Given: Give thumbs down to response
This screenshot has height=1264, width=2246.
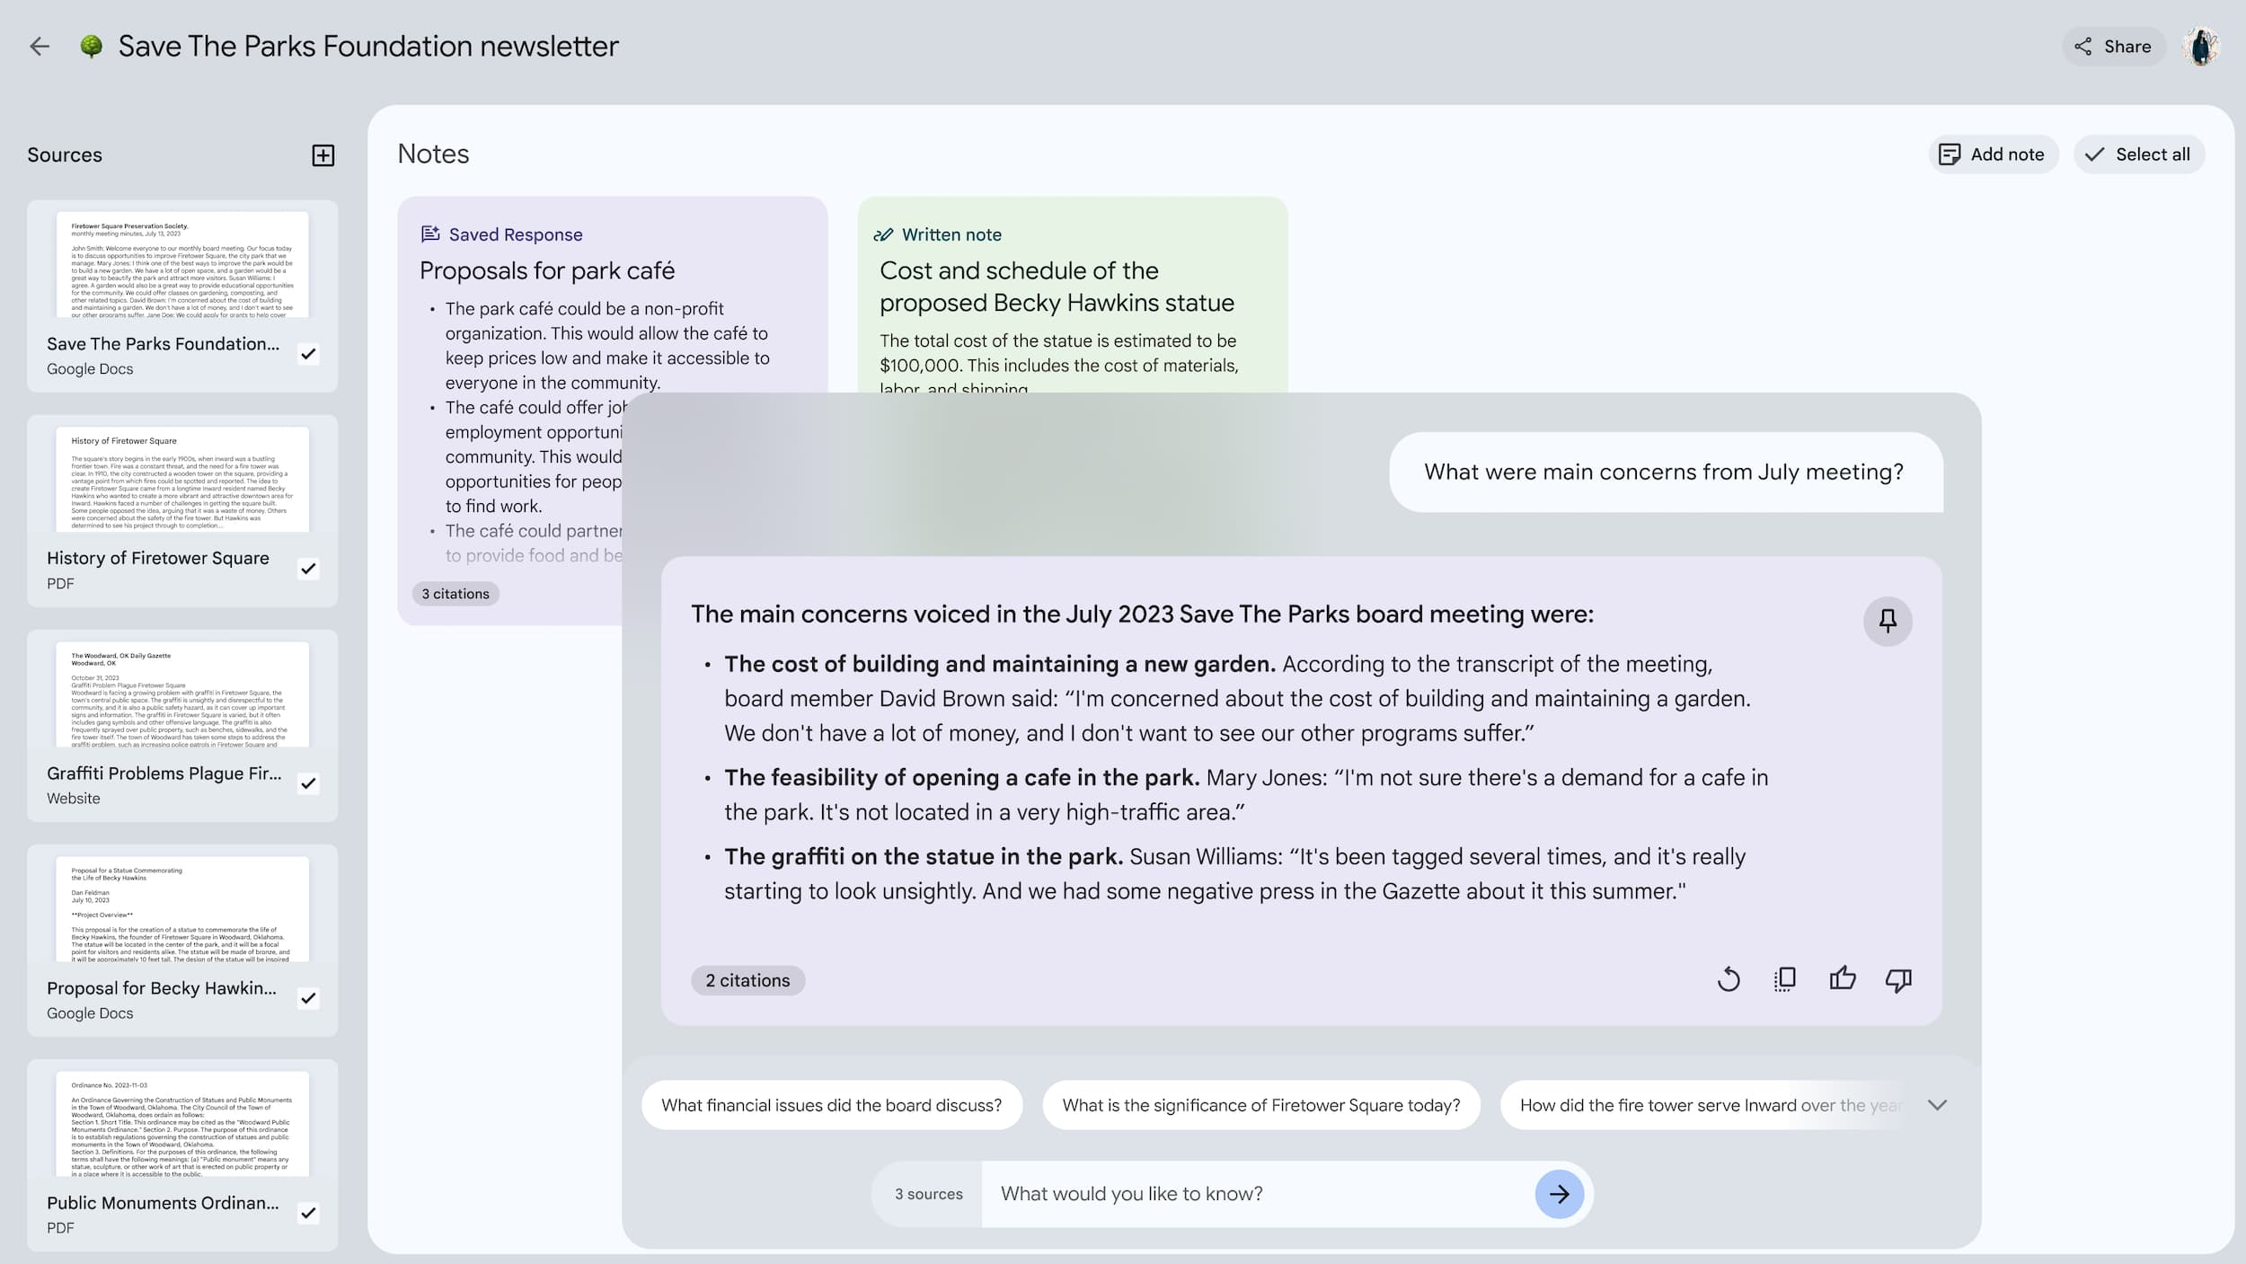Looking at the screenshot, I should tap(1898, 979).
